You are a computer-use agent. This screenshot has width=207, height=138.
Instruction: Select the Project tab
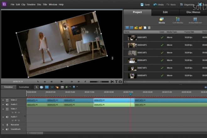pyautogui.click(x=137, y=12)
